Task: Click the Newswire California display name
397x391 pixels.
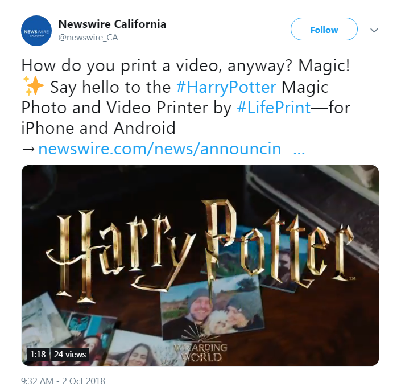Action: pyautogui.click(x=112, y=24)
